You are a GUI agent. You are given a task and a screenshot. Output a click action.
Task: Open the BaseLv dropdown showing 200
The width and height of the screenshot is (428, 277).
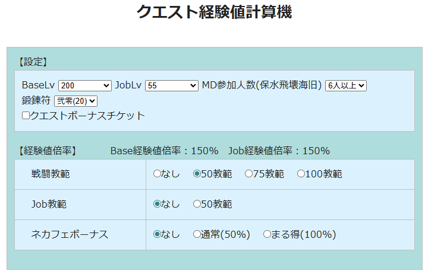click(85, 86)
